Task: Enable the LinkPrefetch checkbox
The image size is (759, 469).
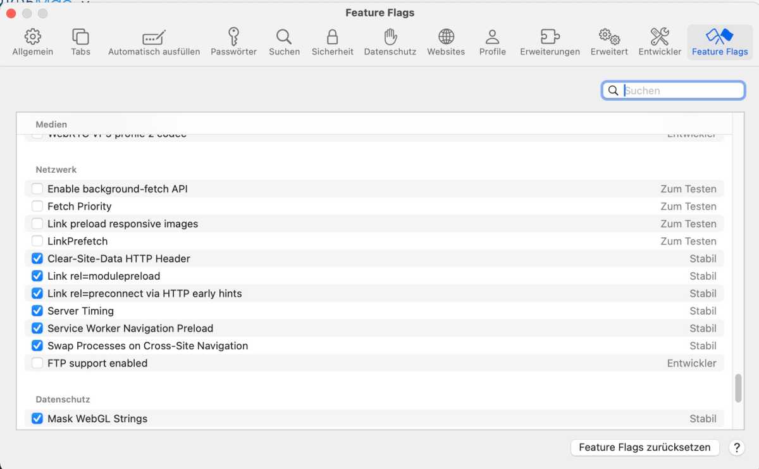Action: 37,241
